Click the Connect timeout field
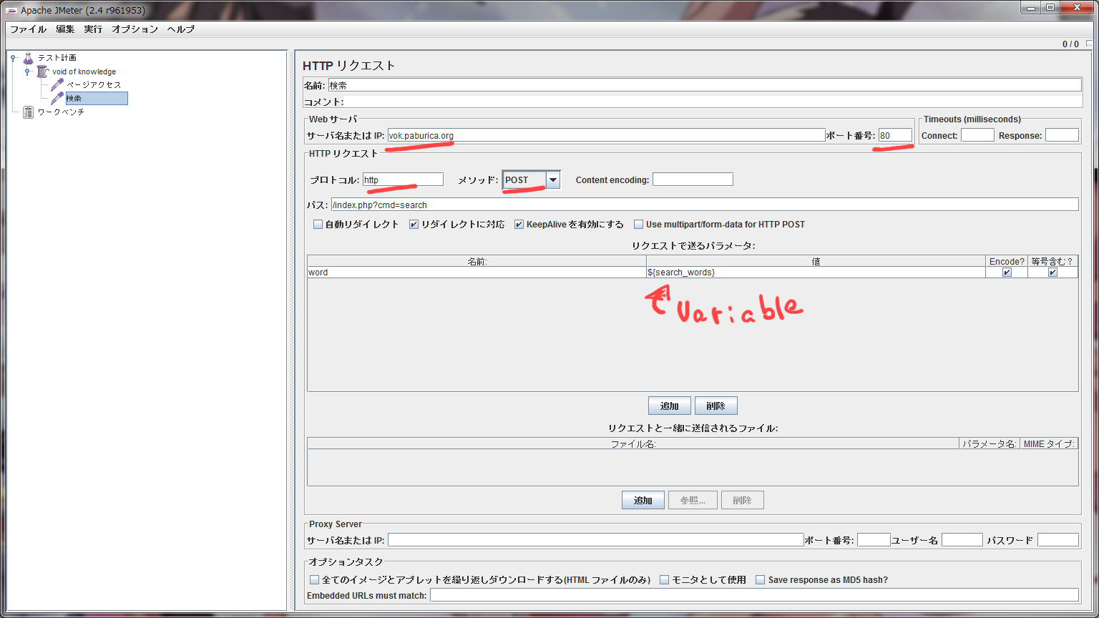 coord(977,135)
